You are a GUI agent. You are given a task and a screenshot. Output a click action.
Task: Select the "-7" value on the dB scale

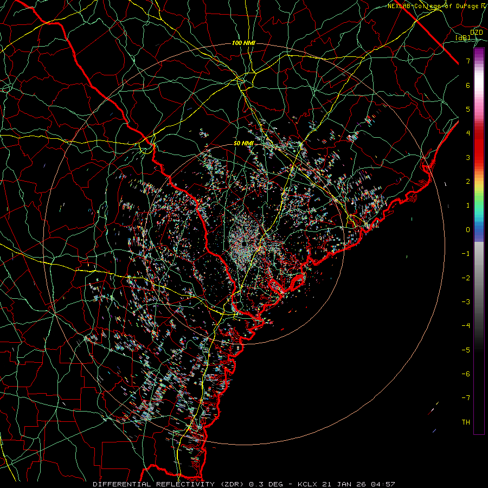466,398
